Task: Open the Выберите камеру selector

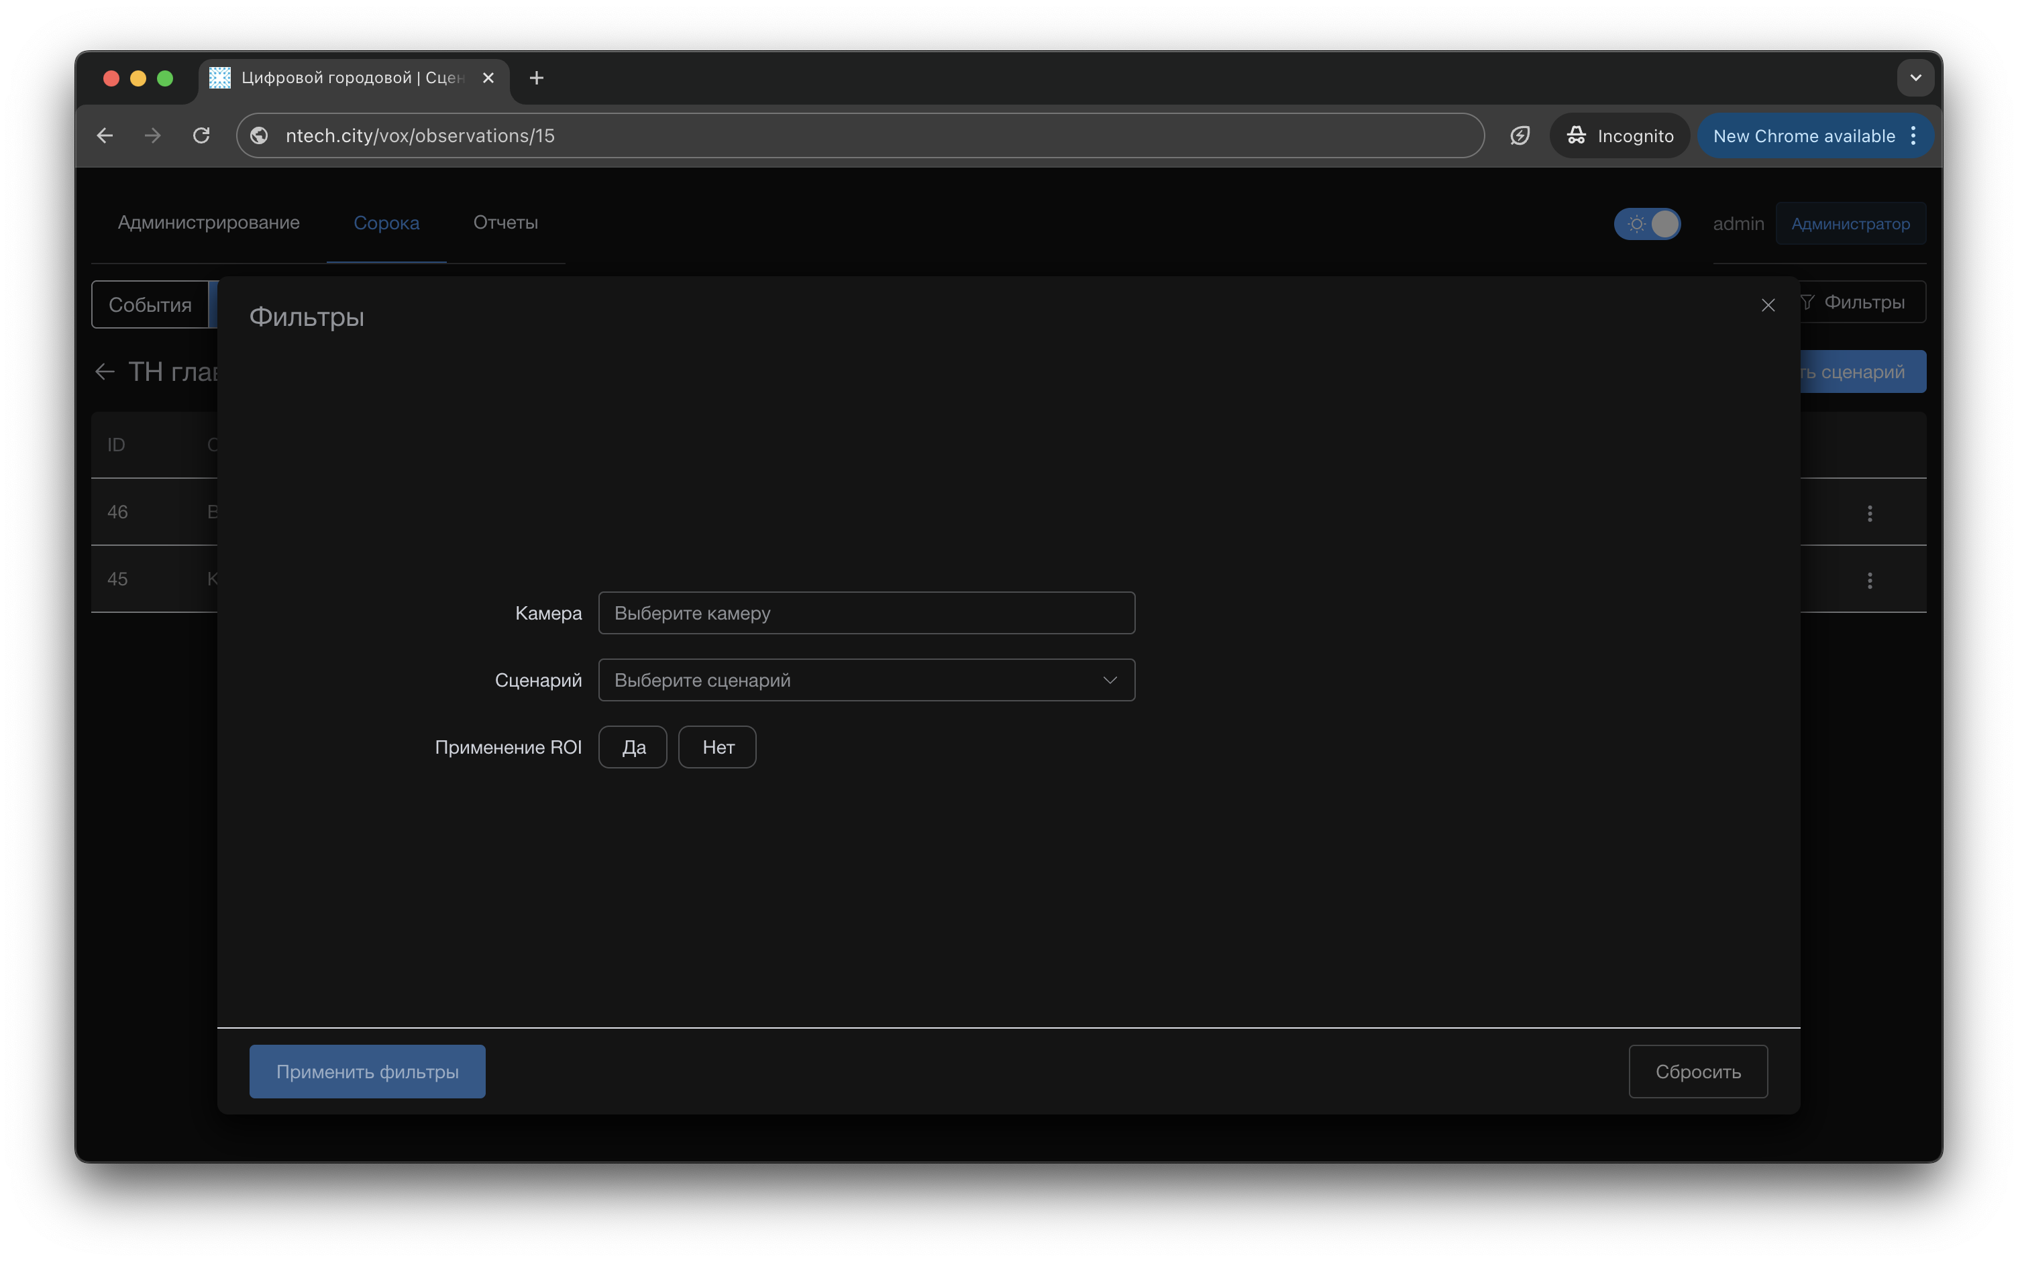Action: pos(866,614)
